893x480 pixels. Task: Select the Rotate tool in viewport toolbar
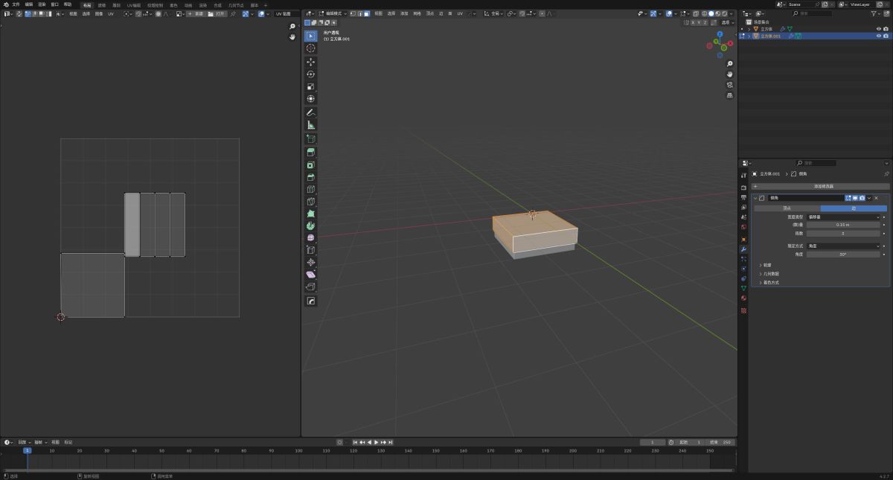click(x=310, y=74)
